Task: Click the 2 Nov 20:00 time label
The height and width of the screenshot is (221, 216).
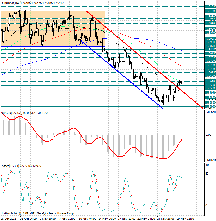Action: [x=48, y=219]
